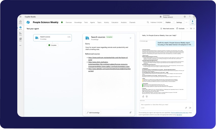Open Flows from the left sidebar
Screen dimensions: 216x129
[20, 33]
